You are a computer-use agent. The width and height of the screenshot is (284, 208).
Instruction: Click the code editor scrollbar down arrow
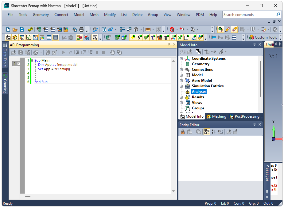pos(173,191)
